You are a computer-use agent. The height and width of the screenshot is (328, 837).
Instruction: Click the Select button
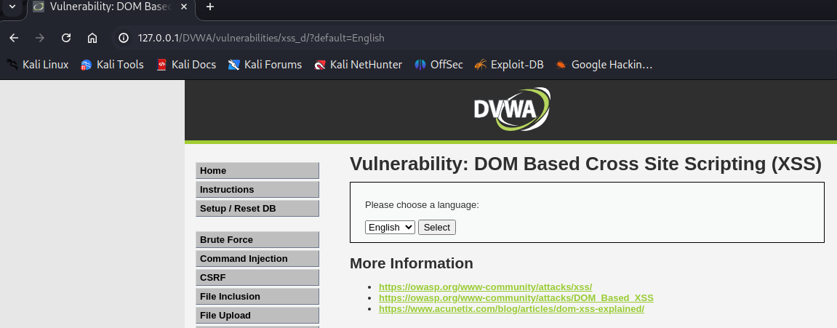[x=436, y=227]
